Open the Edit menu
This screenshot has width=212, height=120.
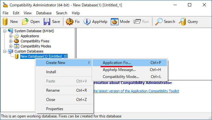16,13
